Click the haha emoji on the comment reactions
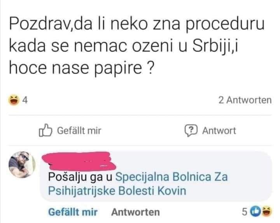 click(267, 211)
